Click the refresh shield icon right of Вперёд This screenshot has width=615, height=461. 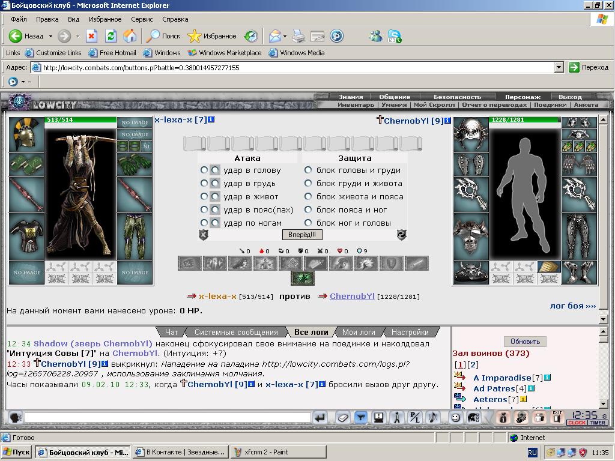point(402,235)
